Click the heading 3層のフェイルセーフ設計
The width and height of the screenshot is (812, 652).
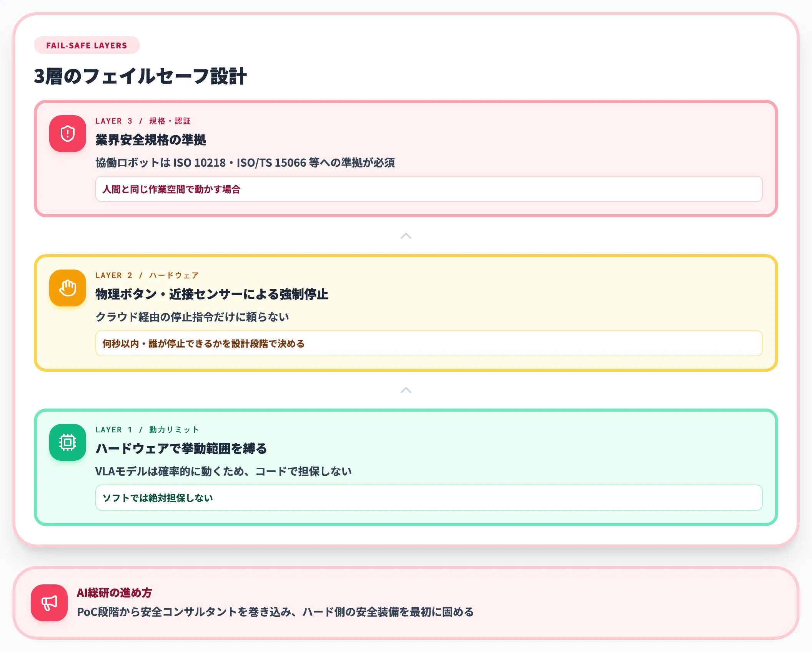(140, 76)
